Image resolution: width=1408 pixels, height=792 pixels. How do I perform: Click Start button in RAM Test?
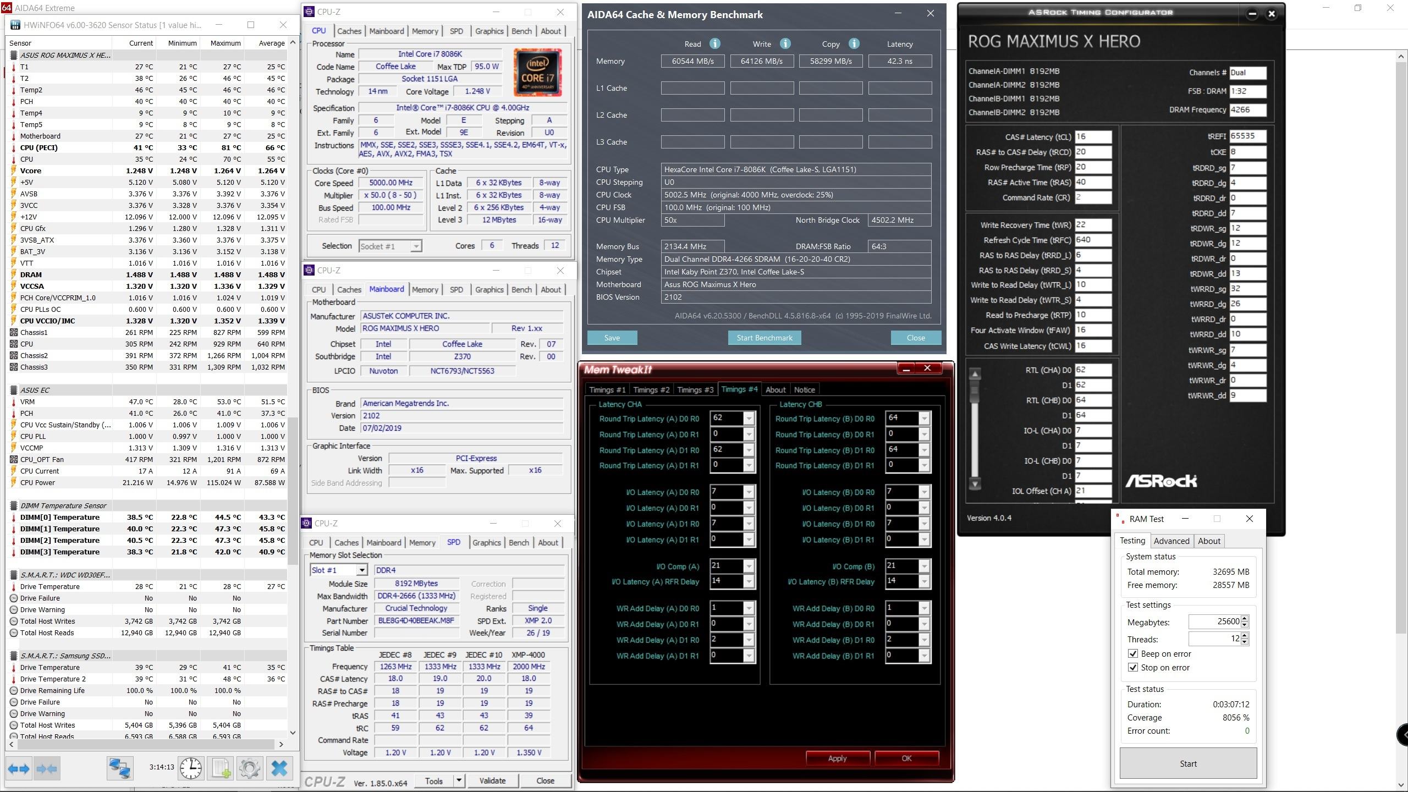(1188, 763)
